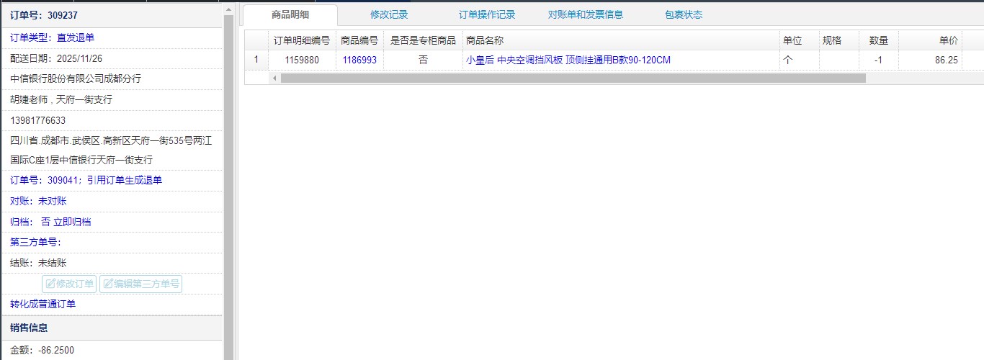The height and width of the screenshot is (360, 984).
Task: Open the 小皇后 中央空调挡风板 product link
Action: coord(568,60)
